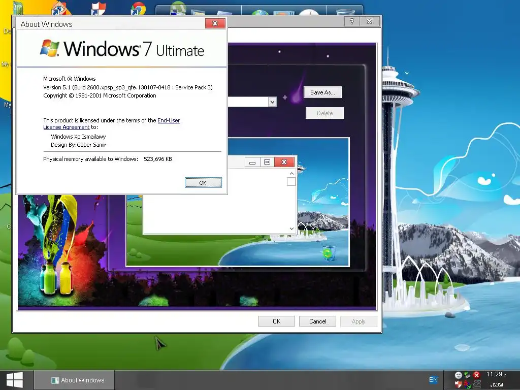
Task: Click the 11:29 taskbar clock
Action: [x=496, y=374]
